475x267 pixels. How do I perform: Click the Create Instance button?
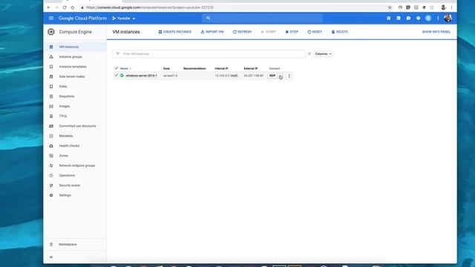tap(175, 32)
